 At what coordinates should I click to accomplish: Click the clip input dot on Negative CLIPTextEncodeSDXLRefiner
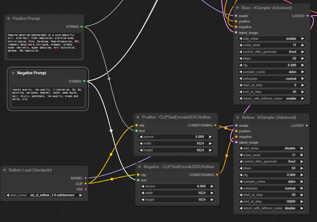click(x=137, y=175)
